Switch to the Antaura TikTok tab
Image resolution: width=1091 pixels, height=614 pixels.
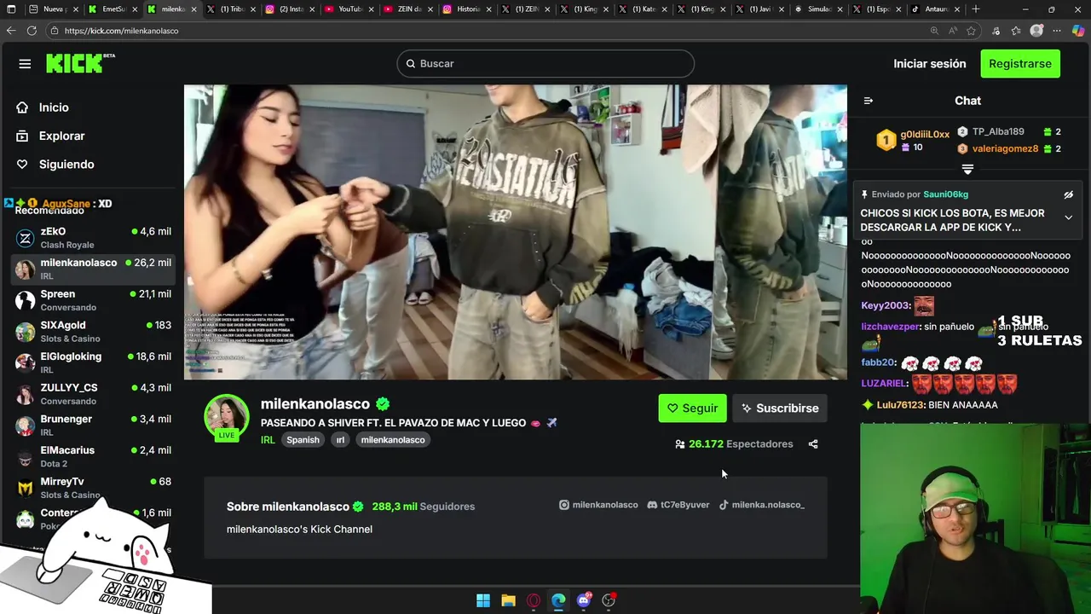[x=936, y=9]
